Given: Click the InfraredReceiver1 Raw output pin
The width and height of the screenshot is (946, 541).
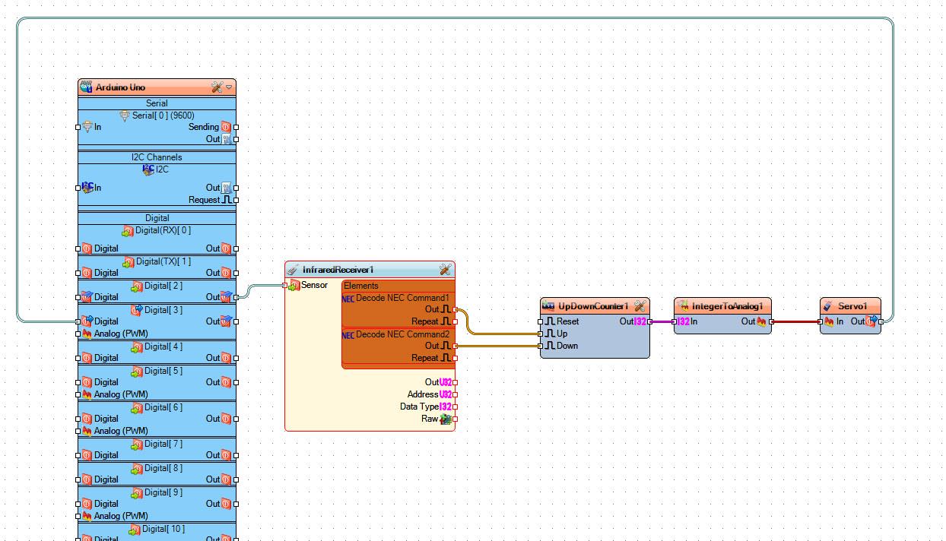Looking at the screenshot, I should [455, 419].
